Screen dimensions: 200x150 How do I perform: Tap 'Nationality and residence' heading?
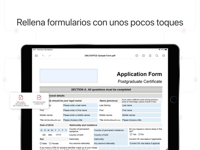click(x=83, y=125)
